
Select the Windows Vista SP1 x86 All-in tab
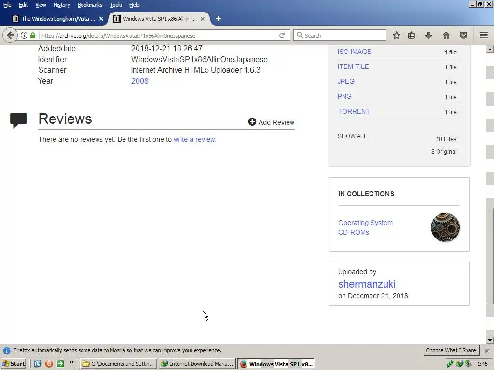pyautogui.click(x=159, y=19)
